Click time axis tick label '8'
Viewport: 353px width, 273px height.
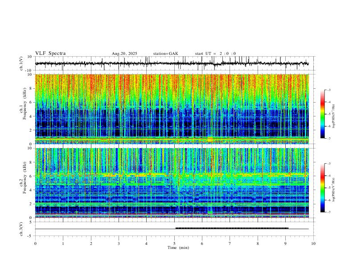258,244
